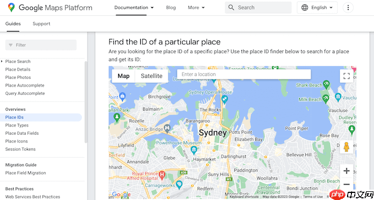The image size is (374, 200).
Task: Click the Royal Prince Alfred Hospital marker
Action: 162,175
